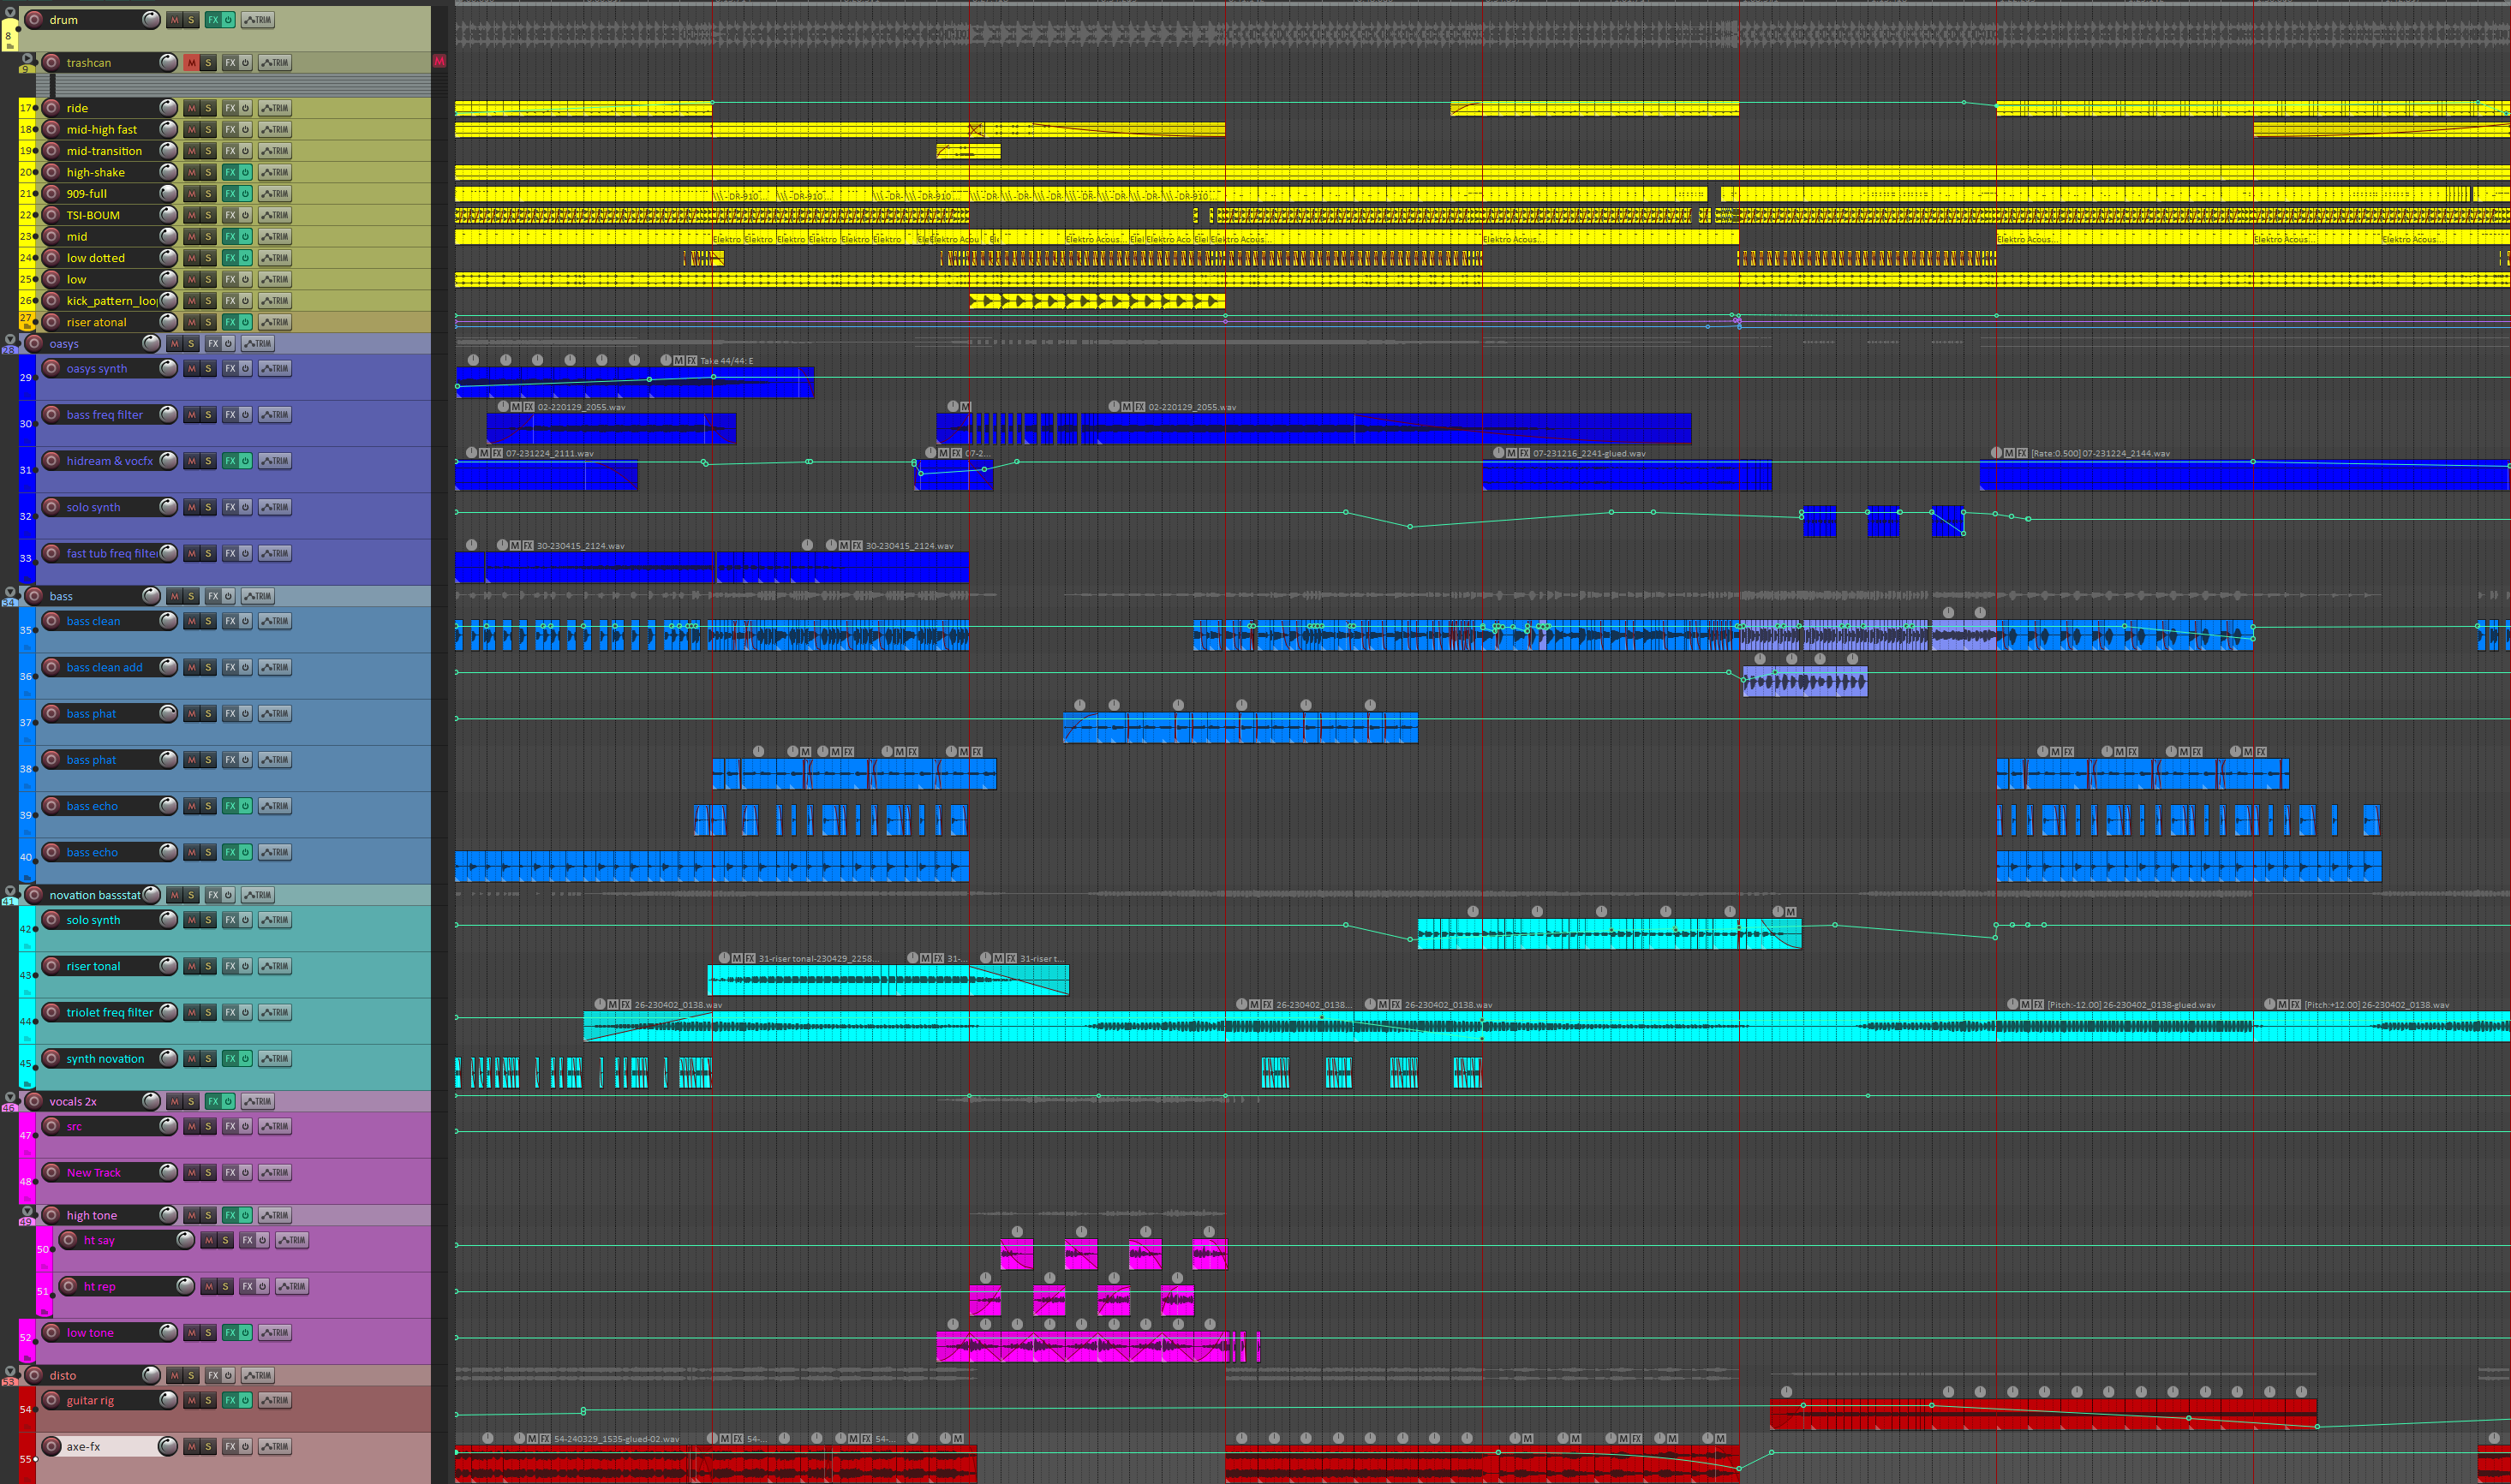Click the trashcan mute indicator in arrange view
2511x1484 pixels.
point(439,62)
